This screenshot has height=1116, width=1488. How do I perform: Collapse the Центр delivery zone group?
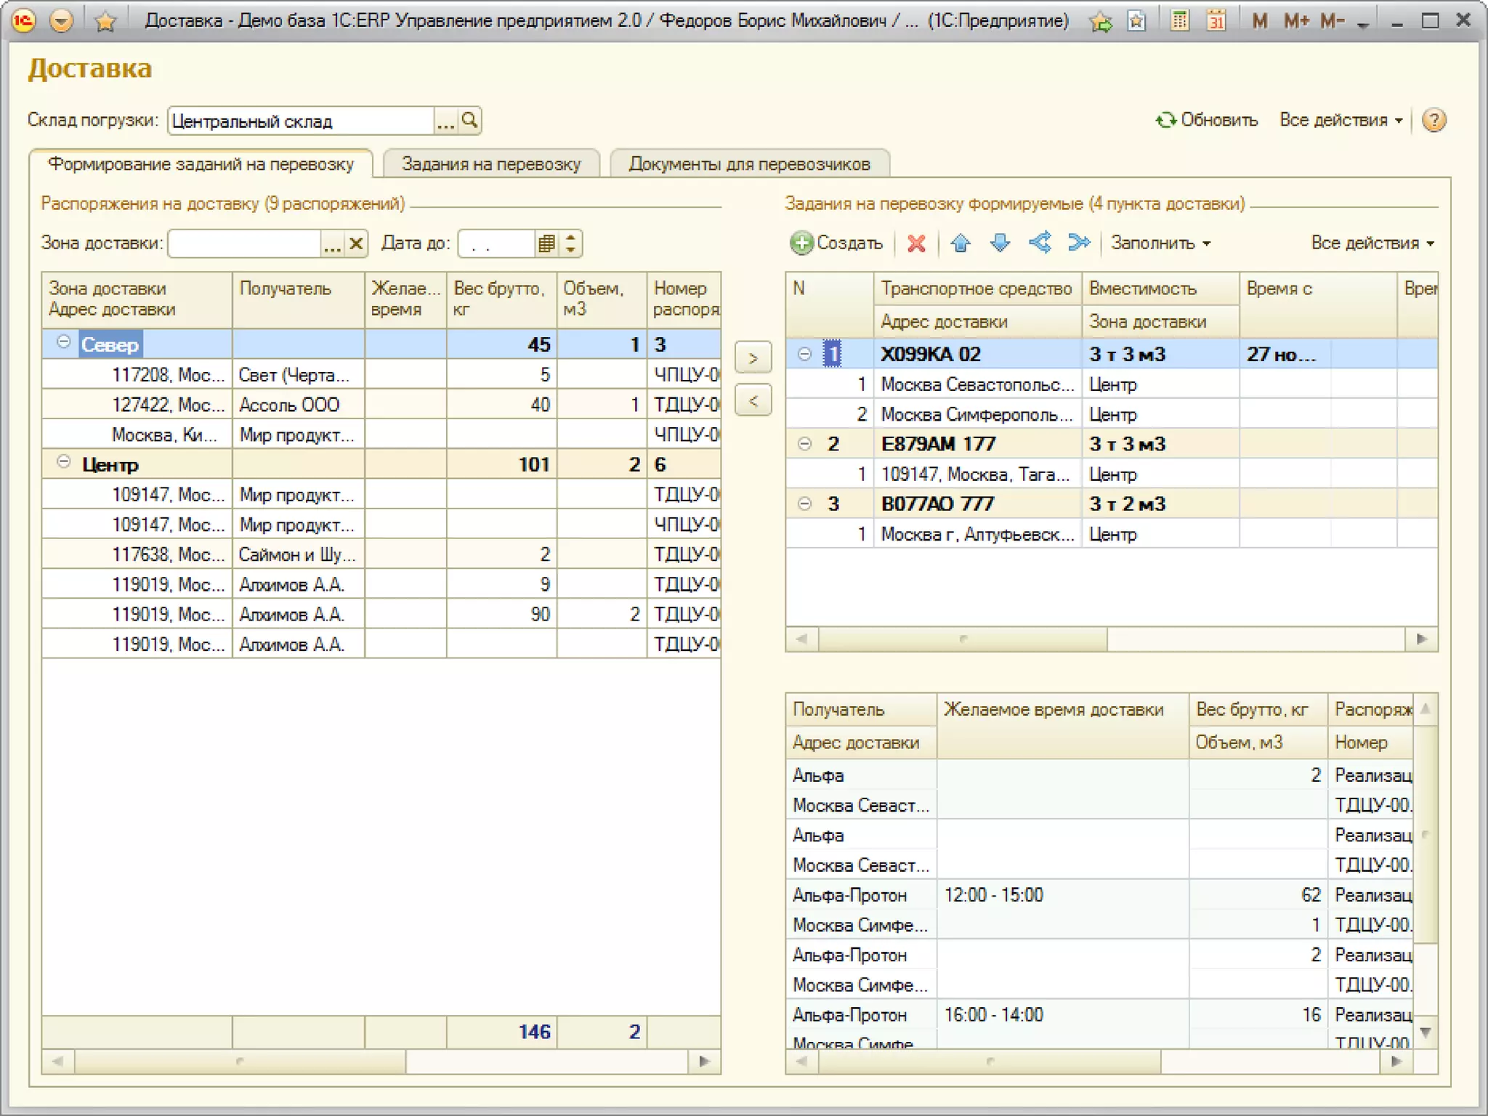tap(64, 462)
